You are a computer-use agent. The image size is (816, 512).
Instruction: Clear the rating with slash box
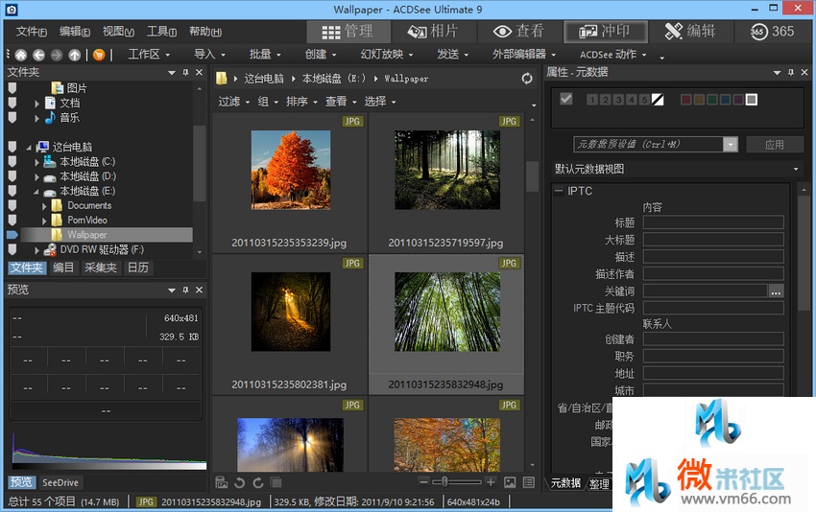658,100
